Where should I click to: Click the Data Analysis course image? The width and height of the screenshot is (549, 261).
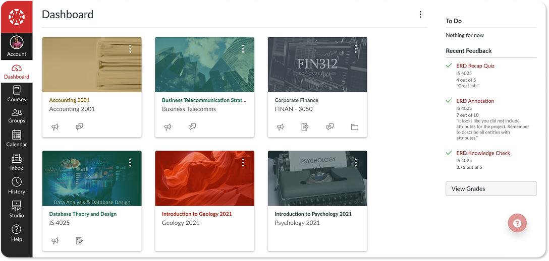coord(92,178)
